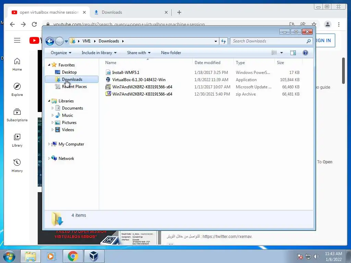Sort by Size column header

(288, 63)
